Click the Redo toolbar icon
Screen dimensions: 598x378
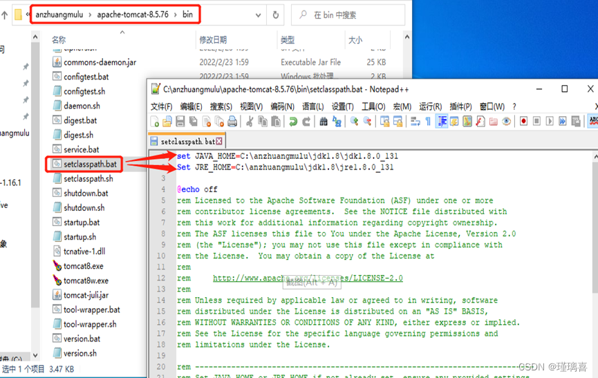point(306,122)
